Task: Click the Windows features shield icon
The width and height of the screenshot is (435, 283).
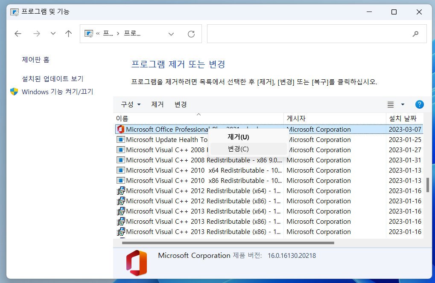Action: pos(14,92)
